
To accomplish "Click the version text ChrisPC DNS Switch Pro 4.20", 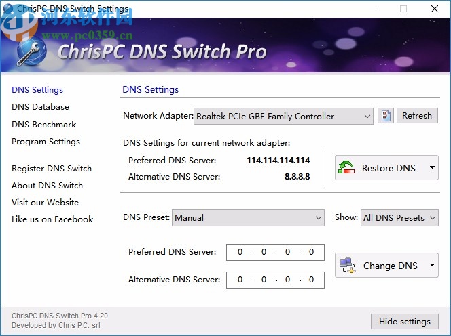I will tap(60, 316).
